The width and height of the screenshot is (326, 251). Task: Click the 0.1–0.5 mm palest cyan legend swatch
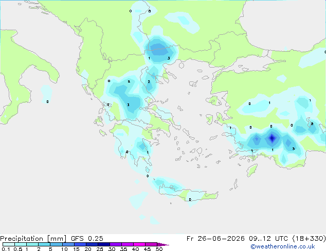(x=9, y=244)
